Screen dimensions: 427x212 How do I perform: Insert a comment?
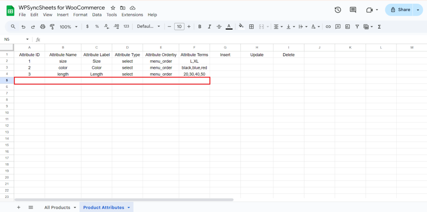pyautogui.click(x=338, y=27)
